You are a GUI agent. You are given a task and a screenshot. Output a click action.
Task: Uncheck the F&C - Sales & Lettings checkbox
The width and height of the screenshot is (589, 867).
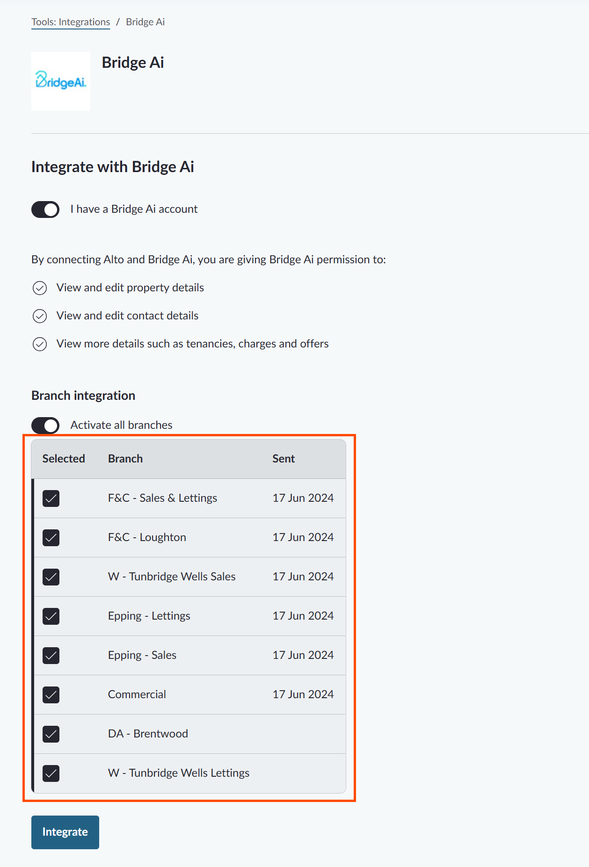[51, 499]
